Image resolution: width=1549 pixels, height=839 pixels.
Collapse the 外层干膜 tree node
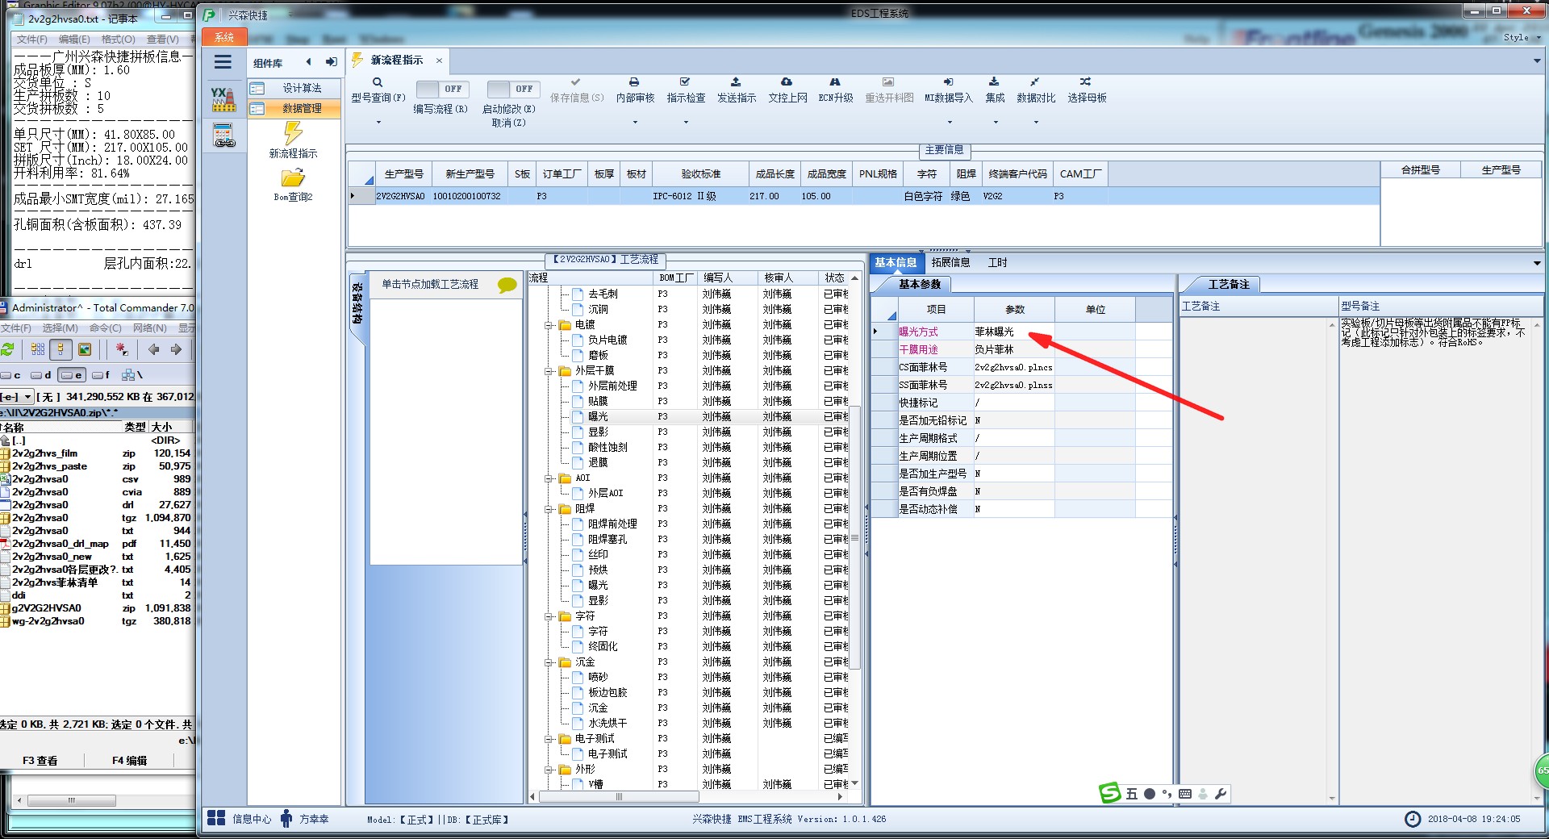(x=549, y=371)
